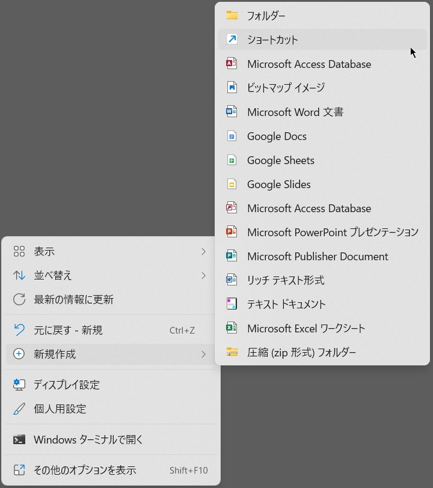The image size is (433, 488).
Task: Click the Microsoft Excel ワークシート icon
Action: pos(232,328)
